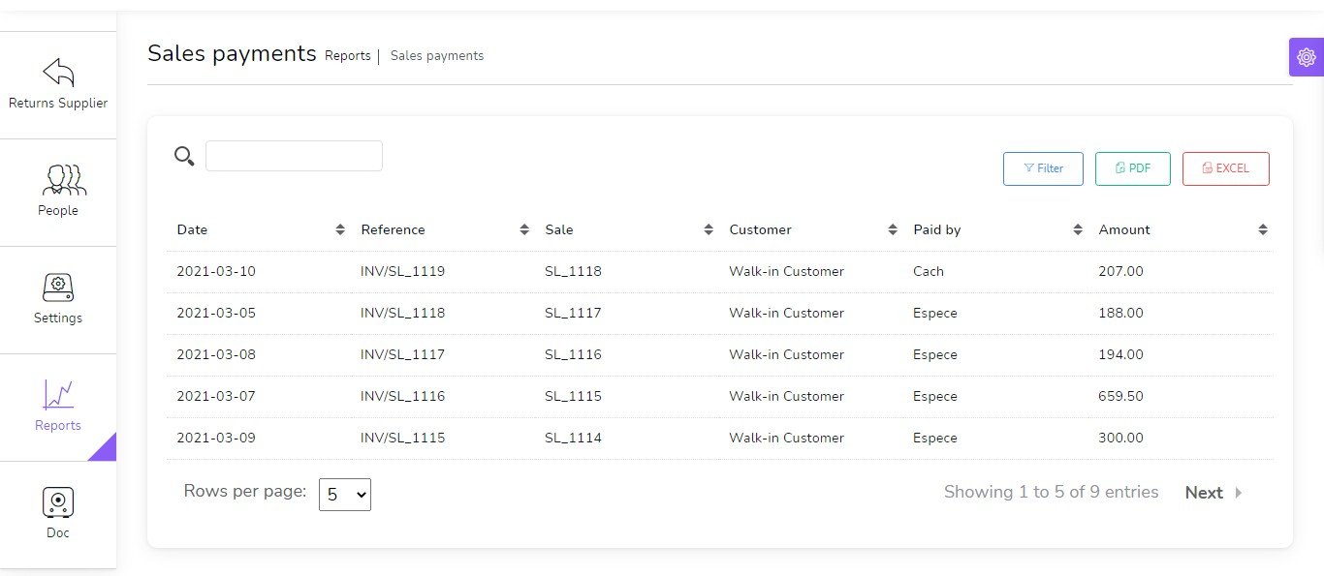This screenshot has height=576, width=1324.
Task: Click the next page arrow icon
Action: pyautogui.click(x=1239, y=493)
